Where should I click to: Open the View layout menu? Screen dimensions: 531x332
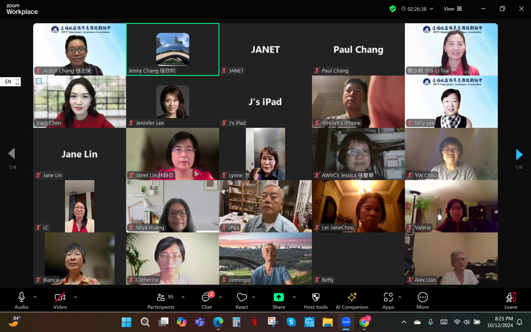point(452,9)
